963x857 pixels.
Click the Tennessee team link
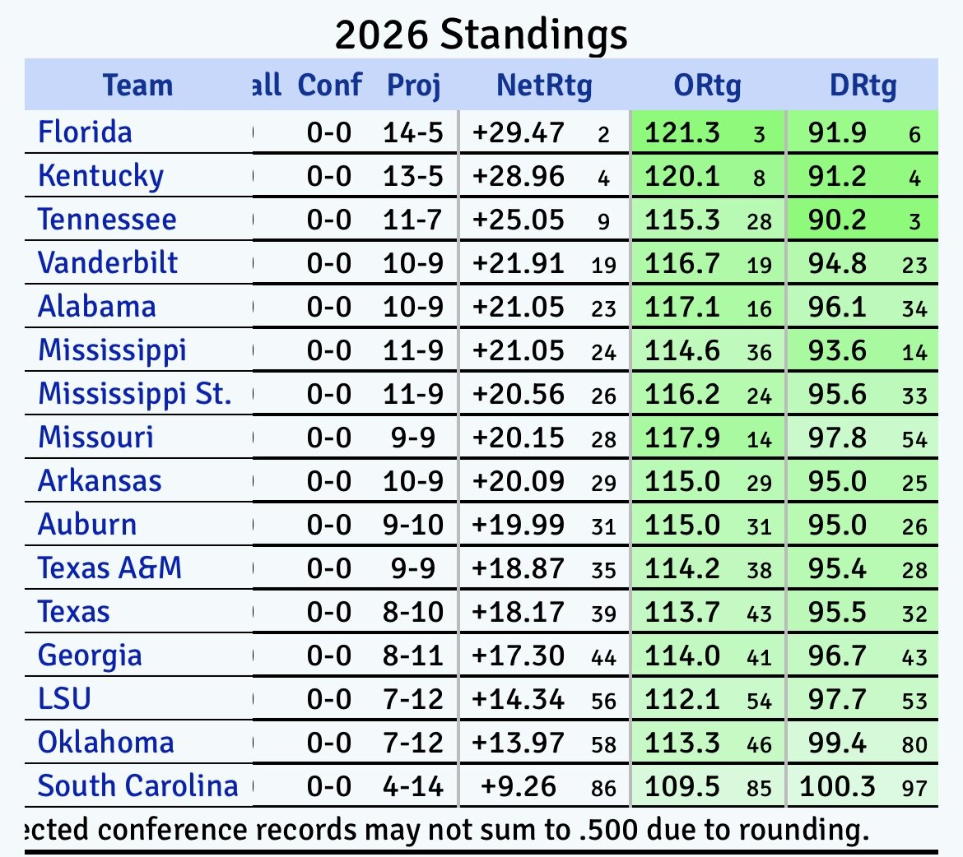point(107,220)
